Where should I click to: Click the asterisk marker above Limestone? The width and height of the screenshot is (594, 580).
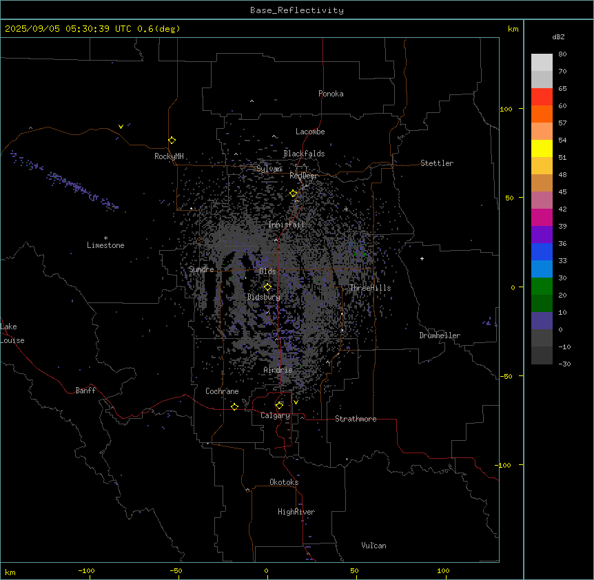[105, 238]
